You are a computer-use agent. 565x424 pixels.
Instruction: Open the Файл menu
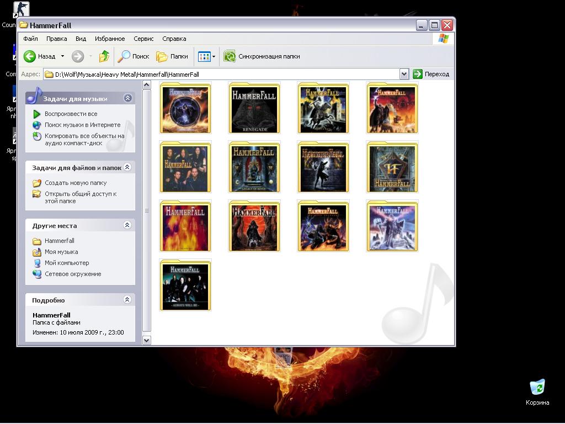[x=30, y=39]
